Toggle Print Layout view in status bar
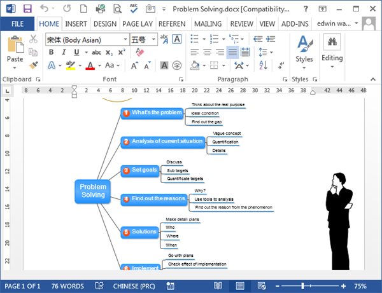Screen dimensions: 382x293 point(239,286)
